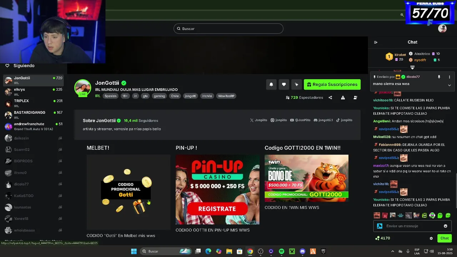Image resolution: width=457 pixels, height=257 pixels.
Task: Click the chat leaderboard expand handle
Action: coord(412,67)
